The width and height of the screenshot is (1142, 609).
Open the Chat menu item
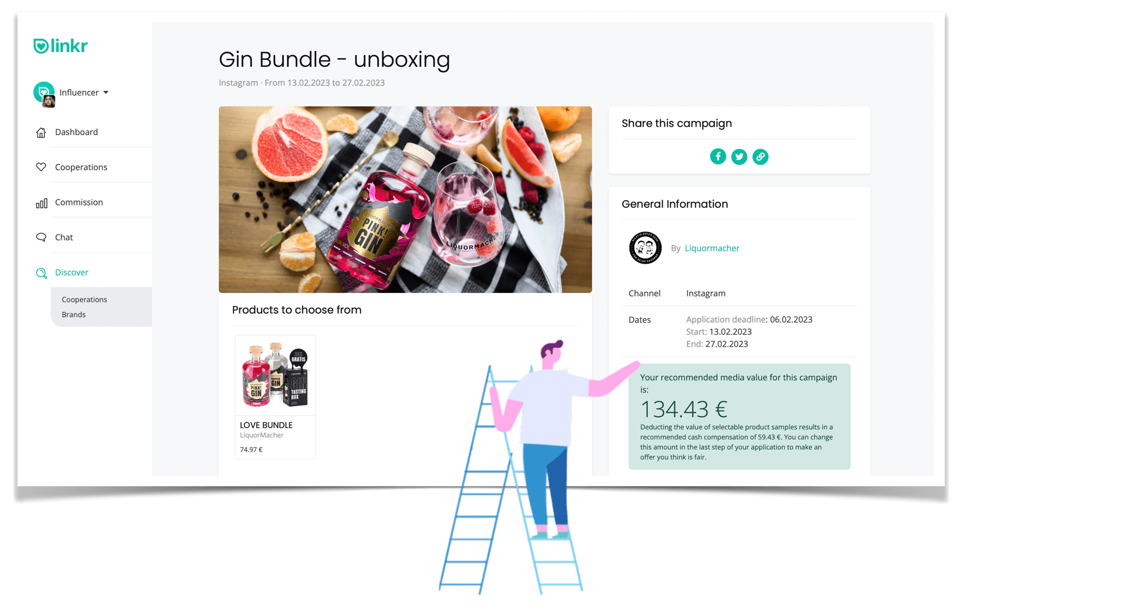pos(64,237)
